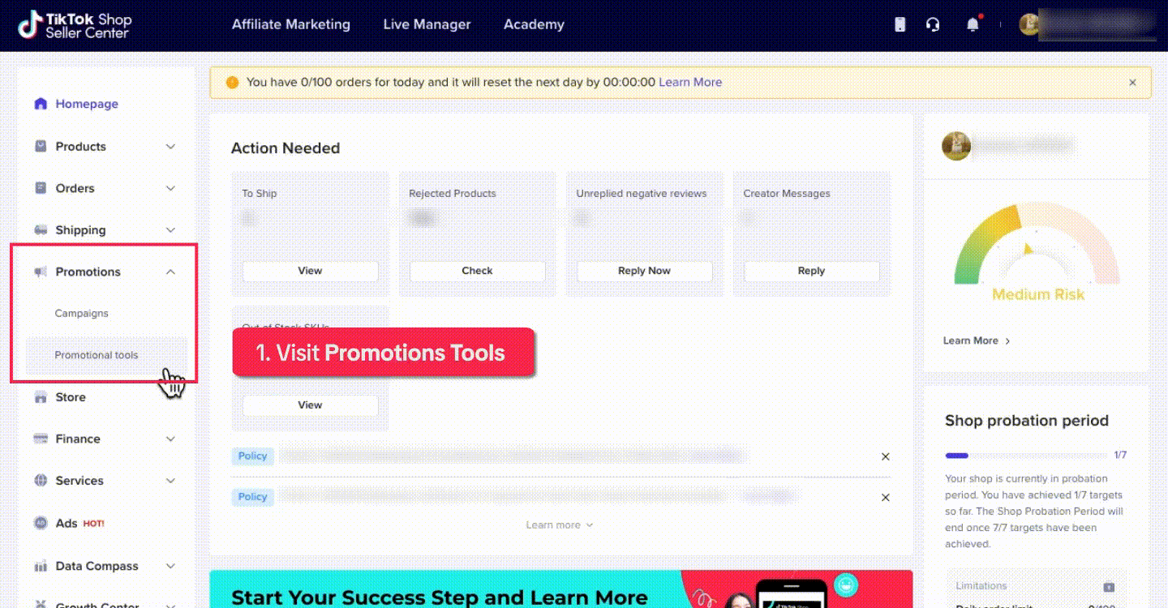Close the first Policy notice

pyautogui.click(x=885, y=456)
